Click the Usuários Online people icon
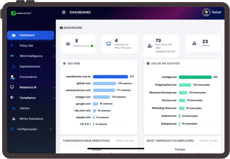Screen dimensions: 230x159 click(x=68, y=44)
